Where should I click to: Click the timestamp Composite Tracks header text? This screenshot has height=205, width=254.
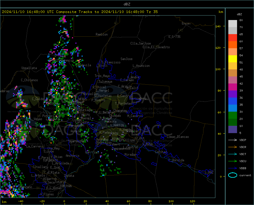click(80, 12)
